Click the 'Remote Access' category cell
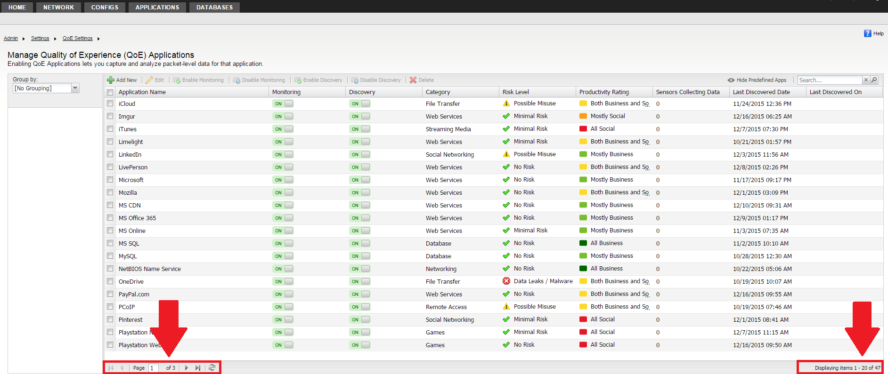Viewport: 888px width, 374px height. (x=446, y=307)
